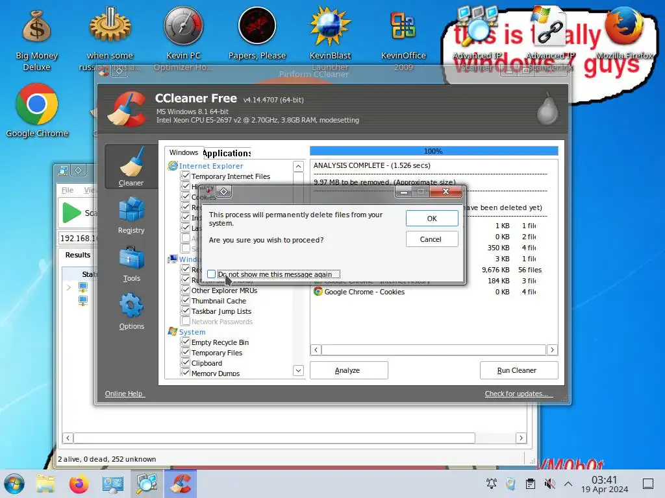Click IP Scanner horizontal scrollbar left arrow
Image resolution: width=665 pixels, height=498 pixels.
tap(68, 438)
